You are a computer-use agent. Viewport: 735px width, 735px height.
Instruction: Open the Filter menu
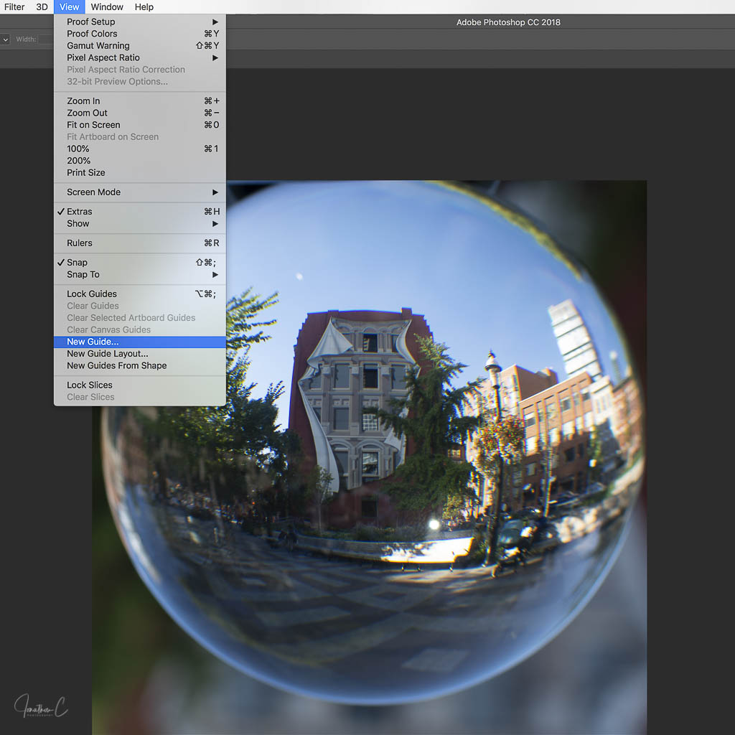[x=14, y=7]
